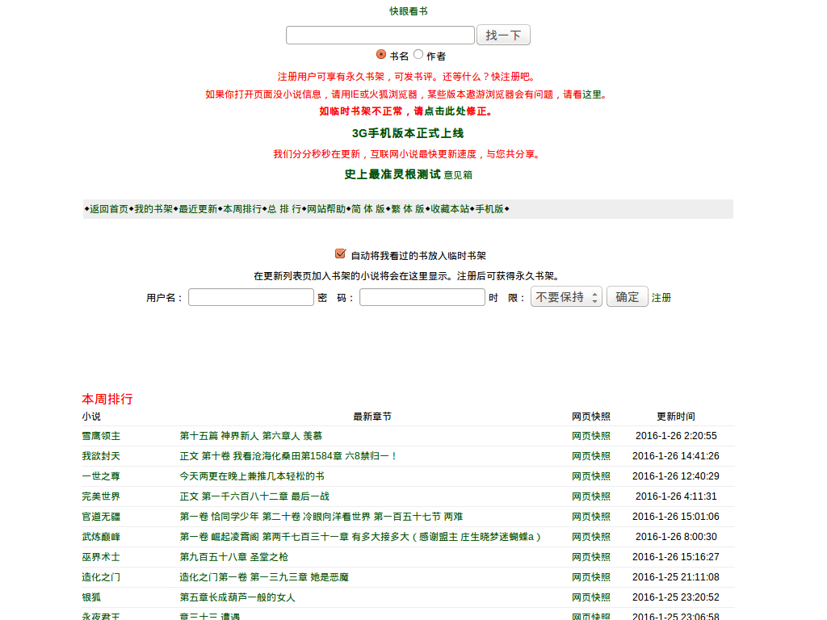The image size is (827, 620).
Task: Click update time 2016-1-26 14:41:26
Action: [676, 456]
